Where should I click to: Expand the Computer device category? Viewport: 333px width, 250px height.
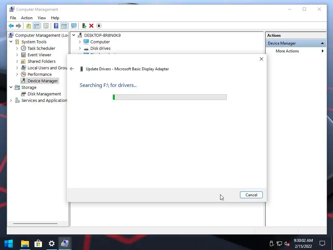(80, 42)
